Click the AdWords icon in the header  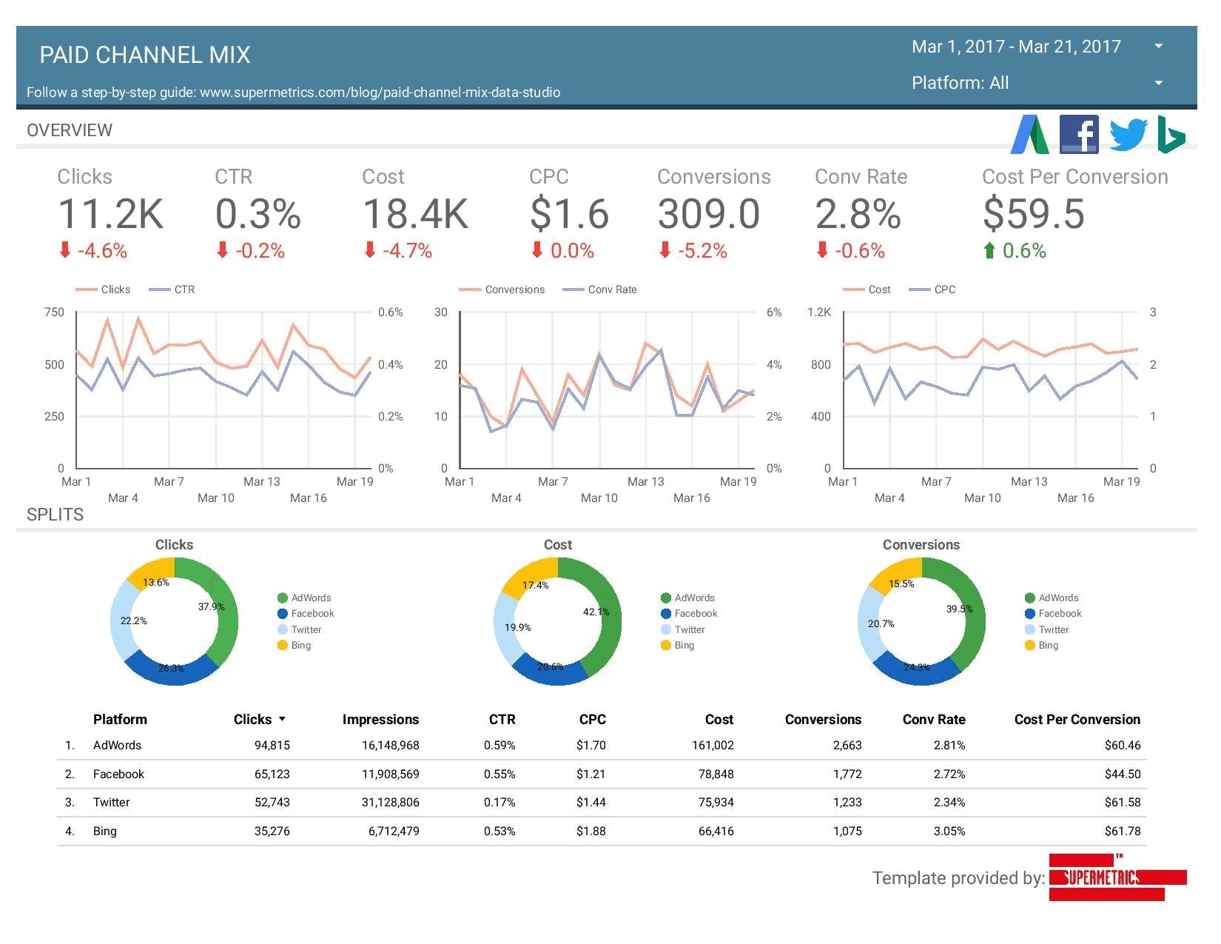[x=1031, y=135]
